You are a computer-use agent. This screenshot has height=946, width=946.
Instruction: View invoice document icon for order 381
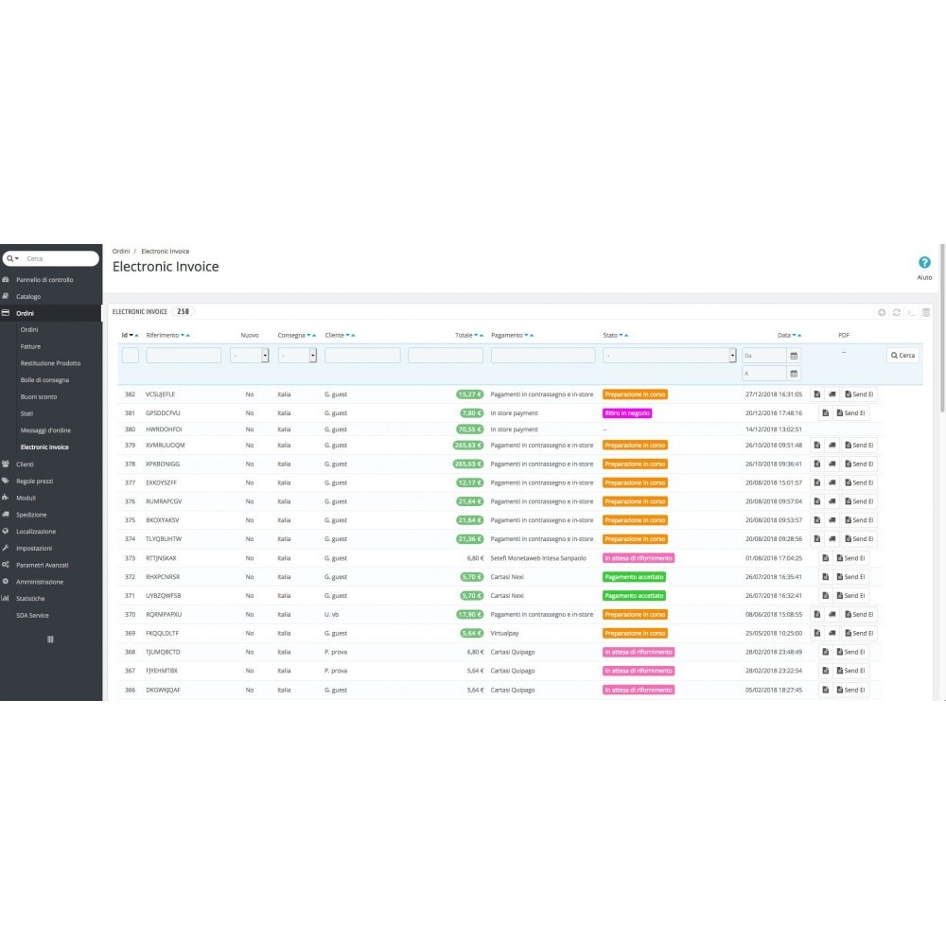point(825,413)
